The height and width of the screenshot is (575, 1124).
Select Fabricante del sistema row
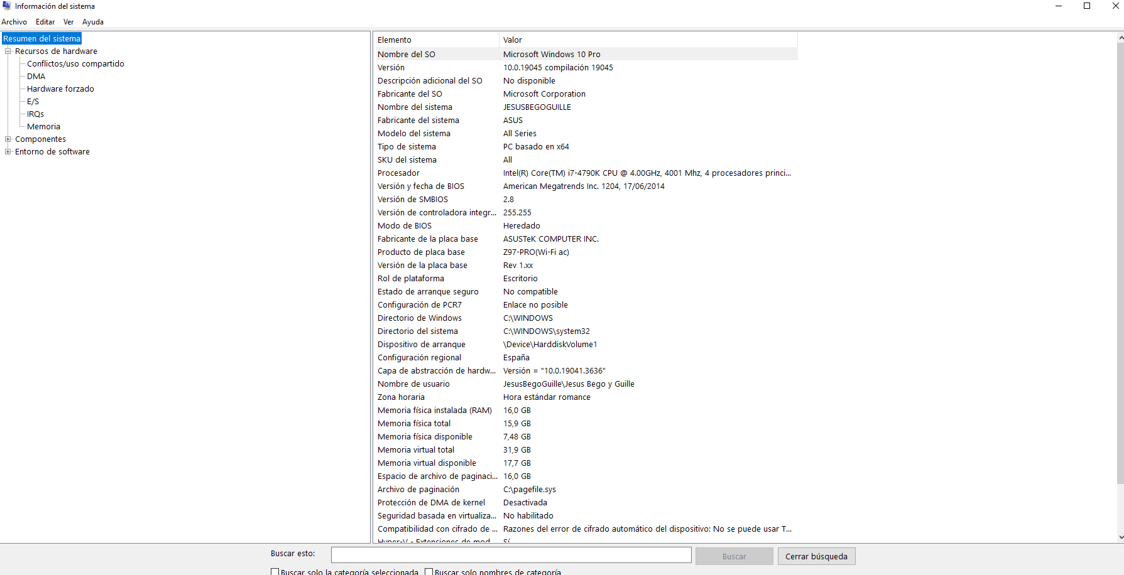coord(586,121)
